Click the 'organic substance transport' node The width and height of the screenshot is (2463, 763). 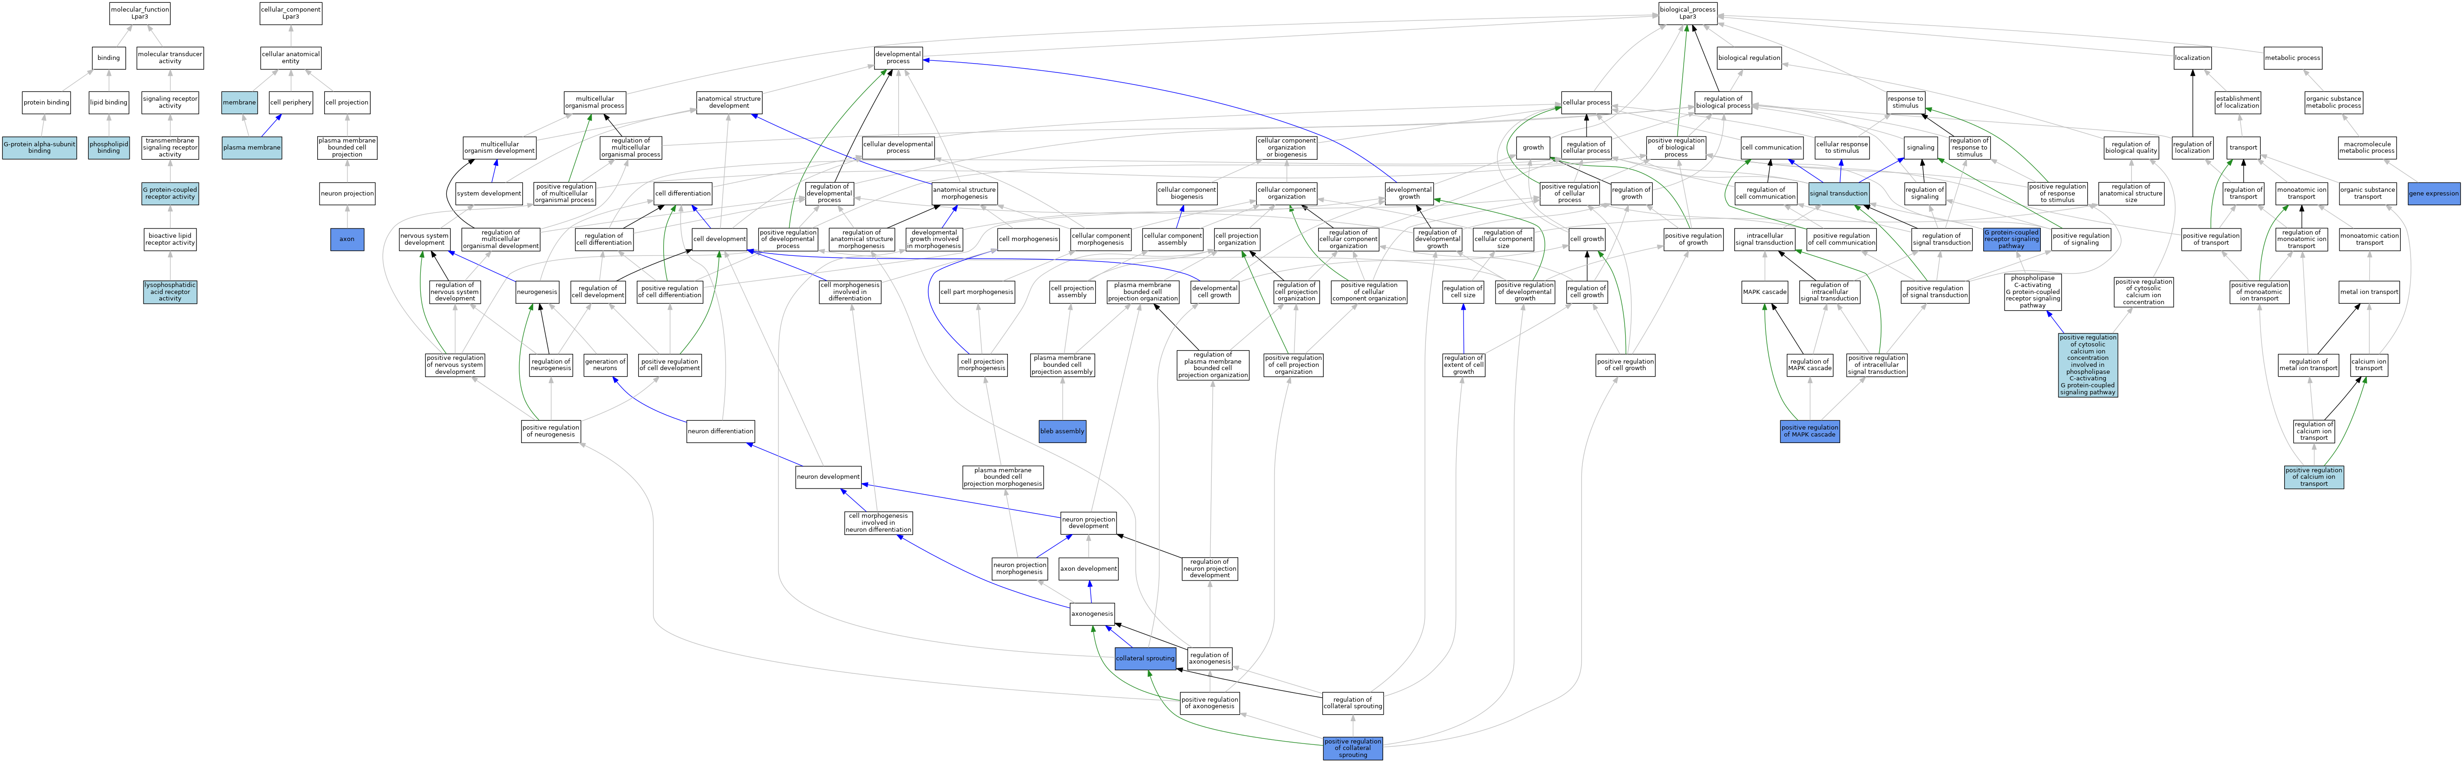click(x=2367, y=193)
